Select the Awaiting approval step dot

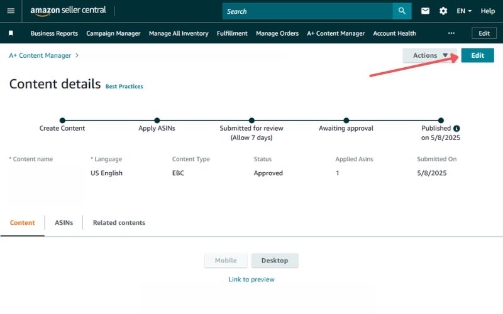346,121
